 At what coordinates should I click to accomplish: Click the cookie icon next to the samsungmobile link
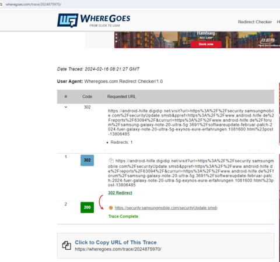coord(111,208)
